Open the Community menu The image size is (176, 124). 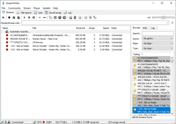click(x=14, y=8)
